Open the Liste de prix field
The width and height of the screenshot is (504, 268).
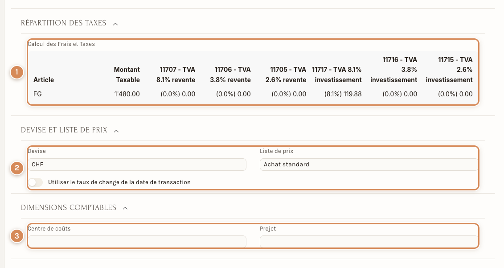369,165
